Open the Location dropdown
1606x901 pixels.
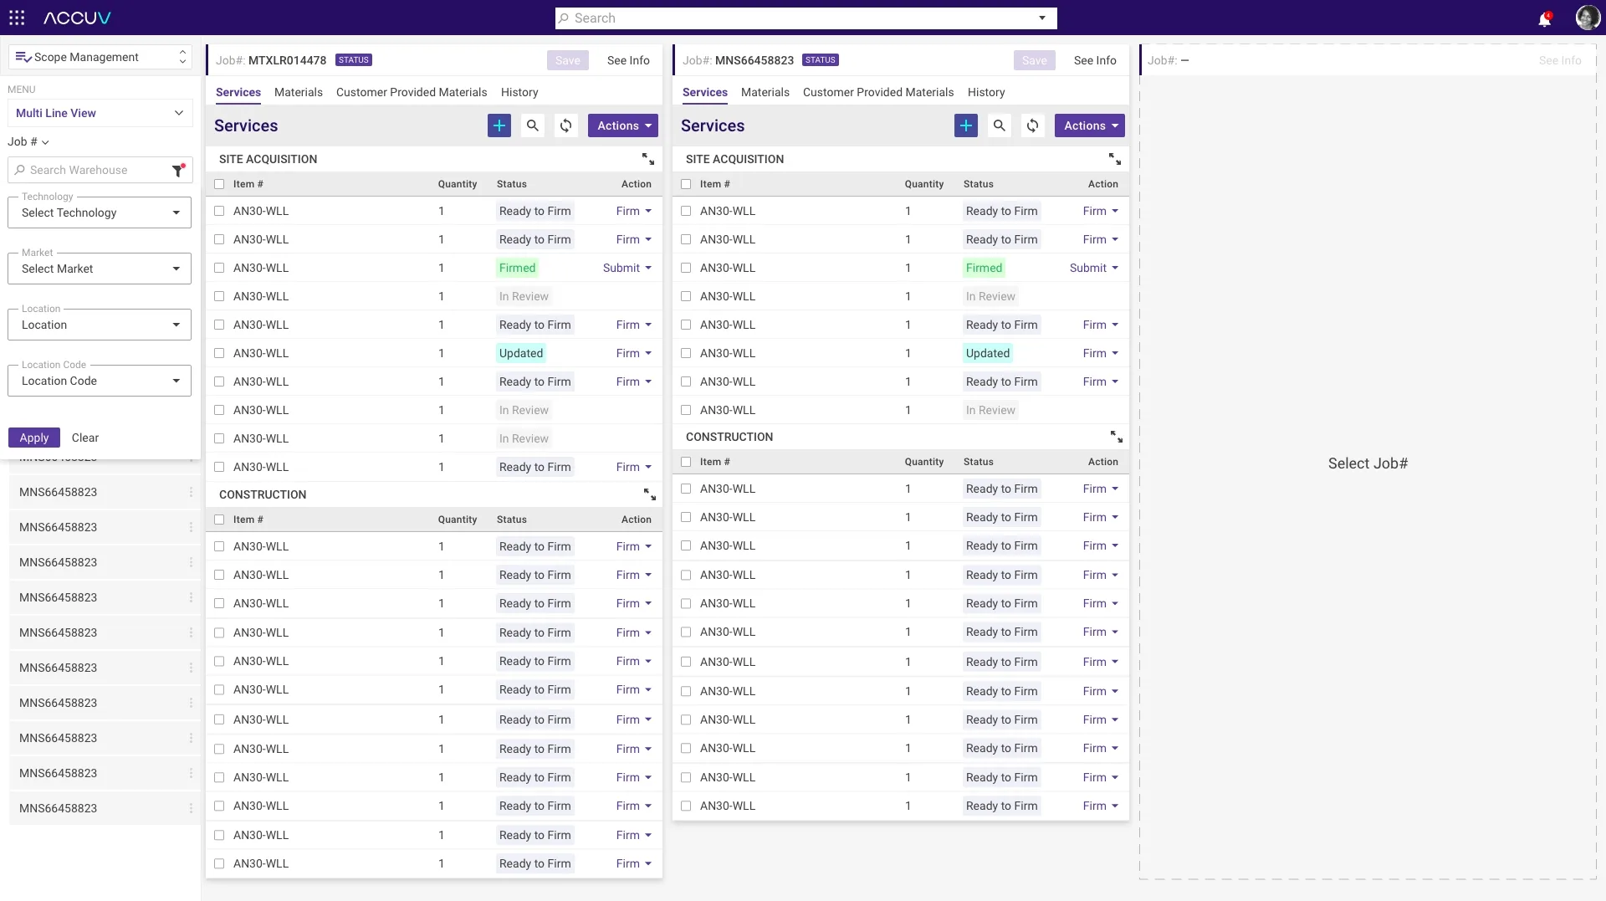click(x=100, y=325)
